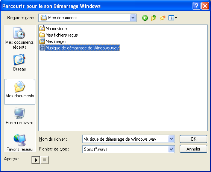Open Favoris réseau location
211x172 pixels.
[x=20, y=143]
